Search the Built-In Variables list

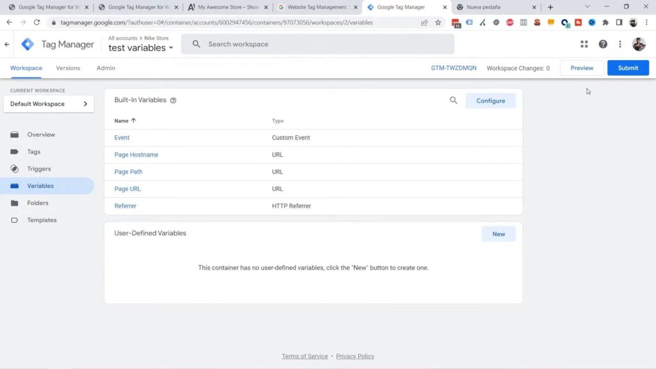click(454, 101)
